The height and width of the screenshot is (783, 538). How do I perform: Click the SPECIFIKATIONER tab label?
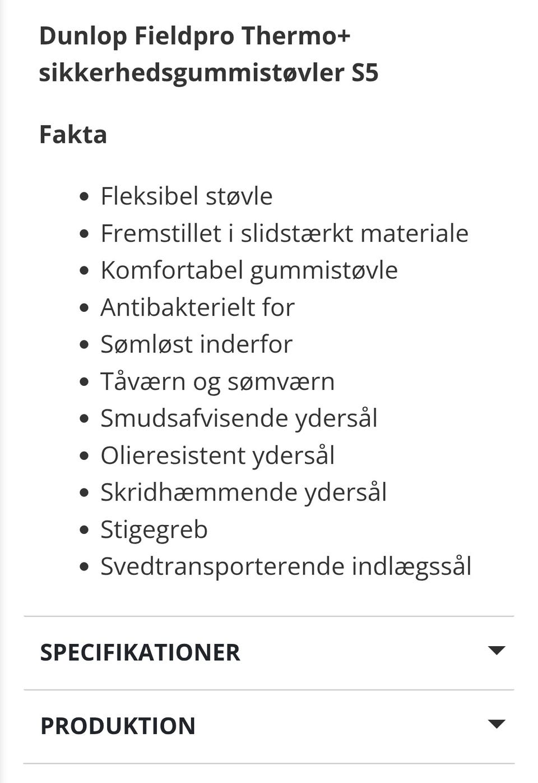[140, 652]
